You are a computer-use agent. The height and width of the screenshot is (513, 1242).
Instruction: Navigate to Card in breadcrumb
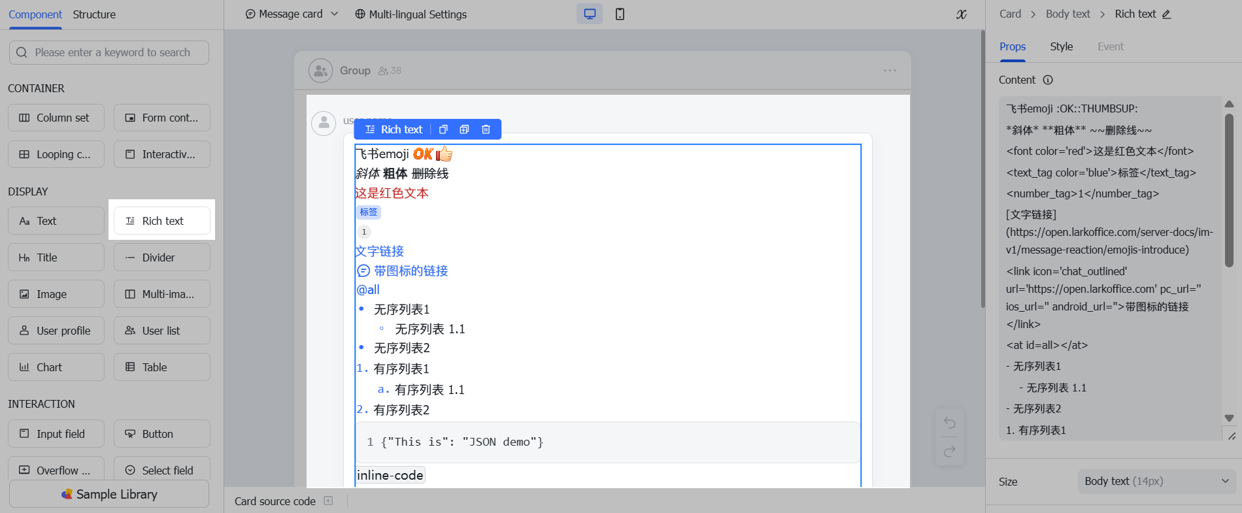[x=1010, y=14]
